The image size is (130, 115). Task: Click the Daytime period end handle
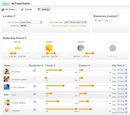coord(55,53)
